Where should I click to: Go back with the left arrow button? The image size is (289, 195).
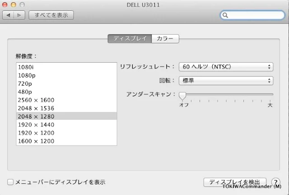coord(8,15)
